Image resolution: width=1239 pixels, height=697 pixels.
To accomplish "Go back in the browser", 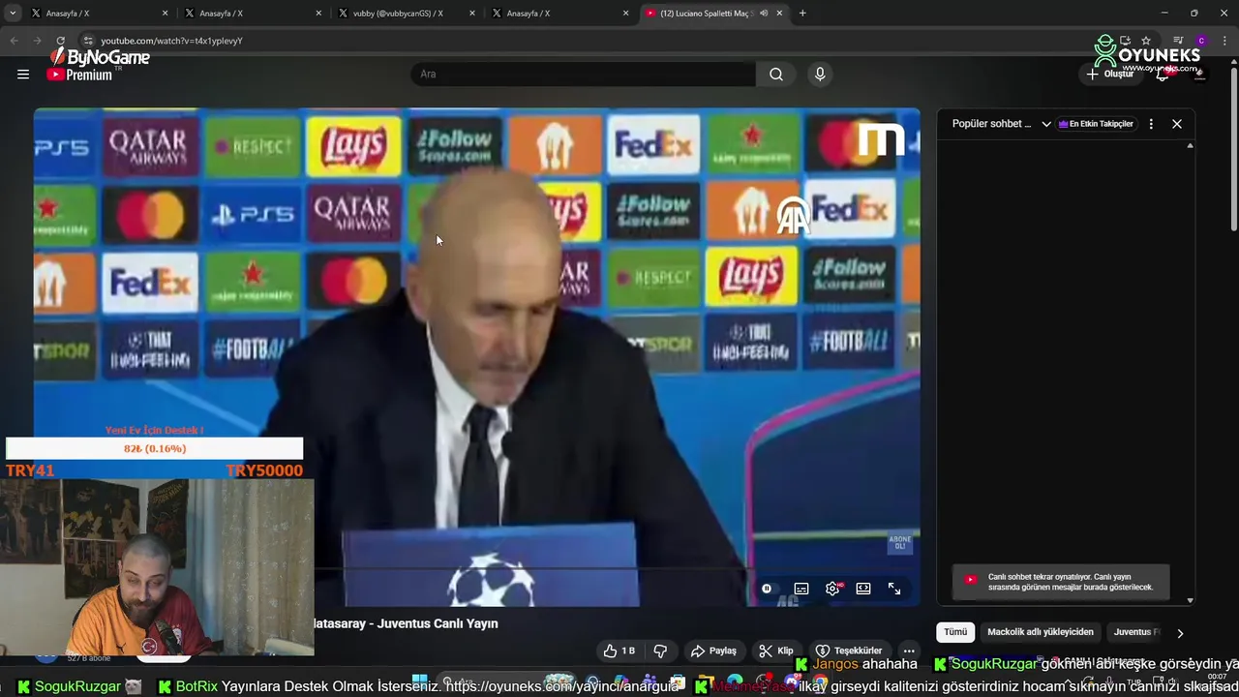I will coord(14,41).
